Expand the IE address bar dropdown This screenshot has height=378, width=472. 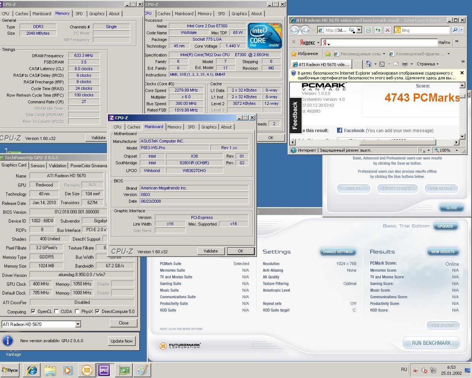[359, 30]
